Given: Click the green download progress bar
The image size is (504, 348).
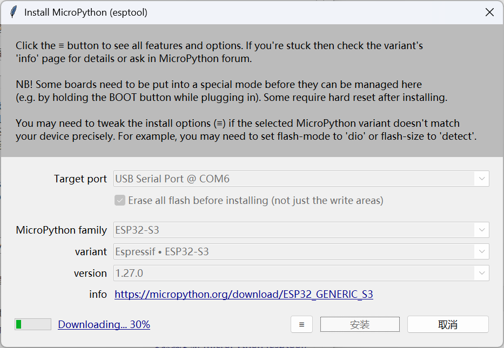Looking at the screenshot, I should coord(33,324).
